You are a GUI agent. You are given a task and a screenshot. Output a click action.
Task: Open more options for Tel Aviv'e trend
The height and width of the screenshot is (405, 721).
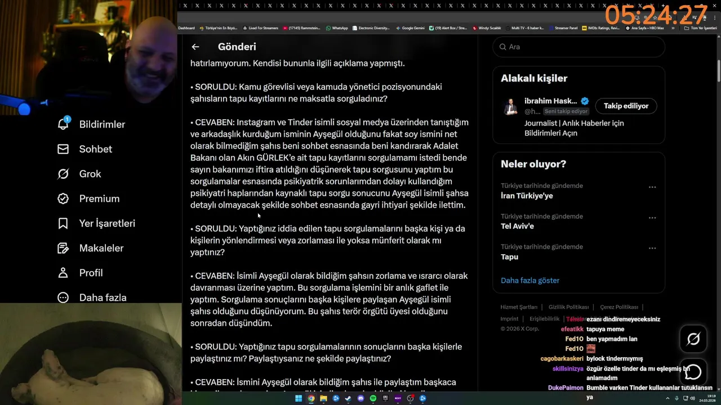[652, 217]
